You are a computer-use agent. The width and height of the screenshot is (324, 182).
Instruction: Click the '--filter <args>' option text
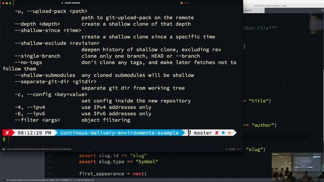pos(37,120)
